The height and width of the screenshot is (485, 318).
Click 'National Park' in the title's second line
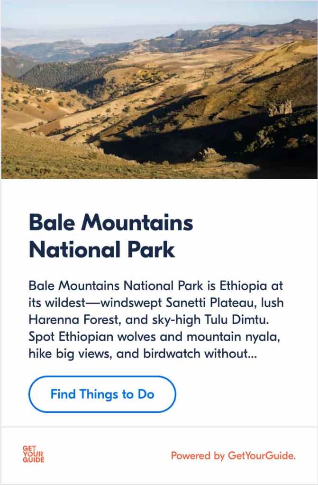click(102, 249)
